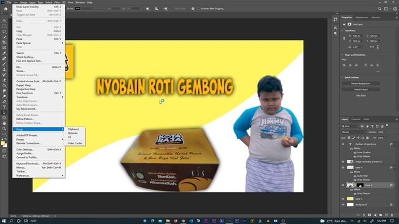Choose Free Transform from Edit menu
The image size is (399, 224).
(x=39, y=93)
